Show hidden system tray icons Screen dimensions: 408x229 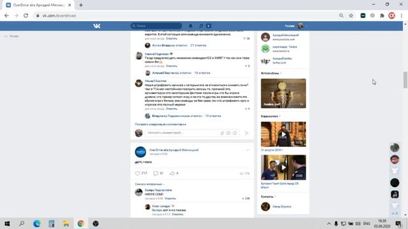tap(329, 223)
